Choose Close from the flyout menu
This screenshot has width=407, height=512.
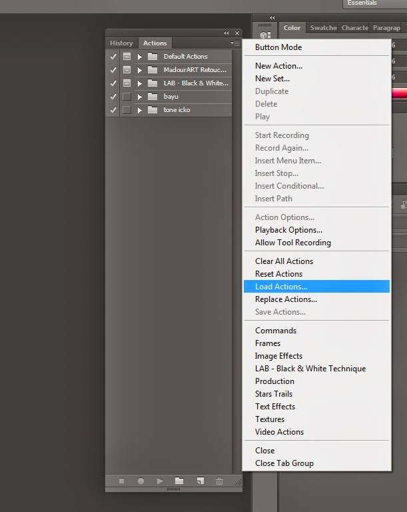316,451
